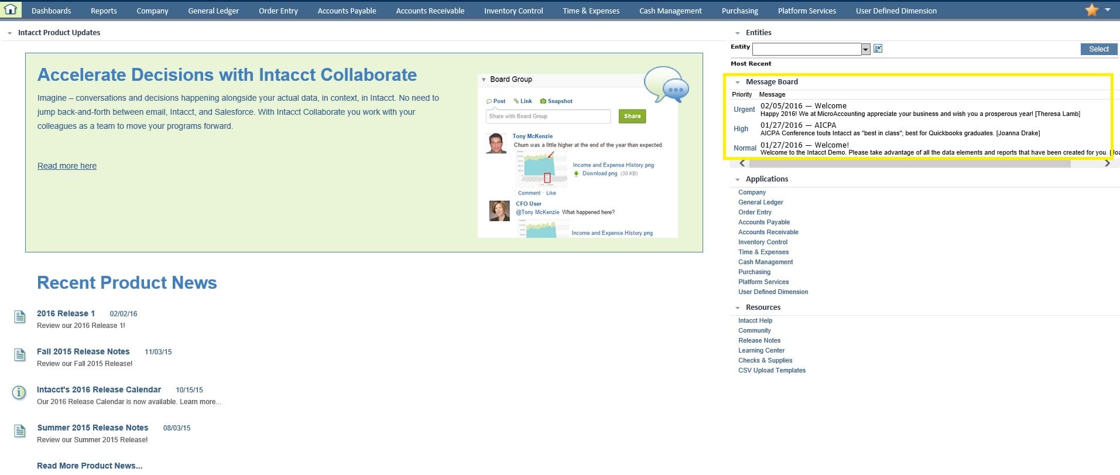The height and width of the screenshot is (475, 1120).
Task: Open the Company menu
Action: click(152, 11)
